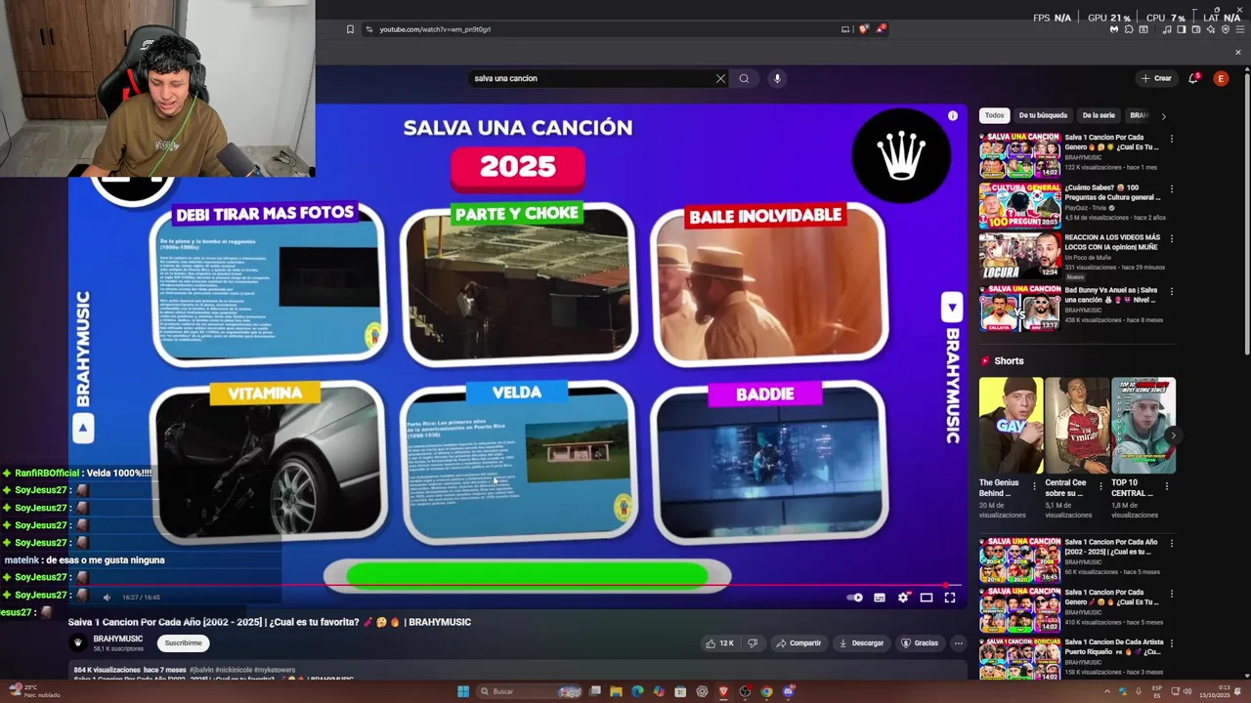
Task: Clear the search text with the X
Action: point(720,78)
